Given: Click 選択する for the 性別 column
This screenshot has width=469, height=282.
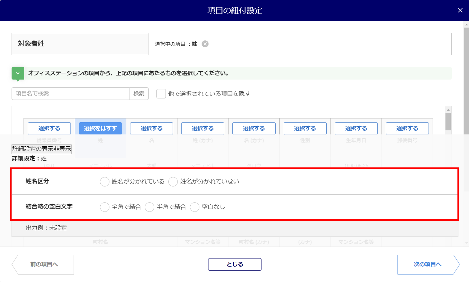Looking at the screenshot, I should click(x=305, y=128).
